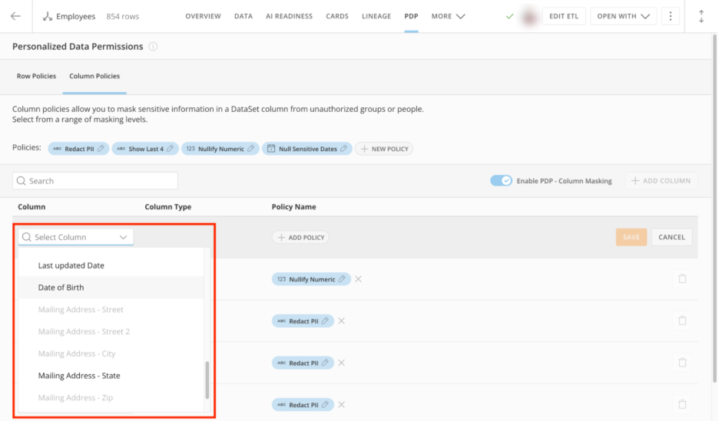Open the blurred user avatar
The width and height of the screenshot is (719, 421).
point(529,17)
